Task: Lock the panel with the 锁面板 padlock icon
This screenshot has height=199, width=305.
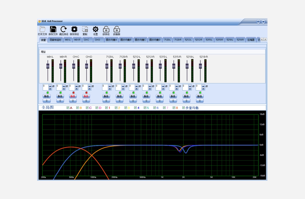Action: pyautogui.click(x=117, y=29)
